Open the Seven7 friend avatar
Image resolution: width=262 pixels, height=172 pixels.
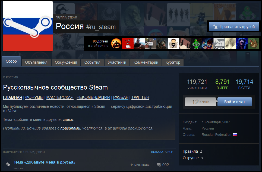click(219, 44)
